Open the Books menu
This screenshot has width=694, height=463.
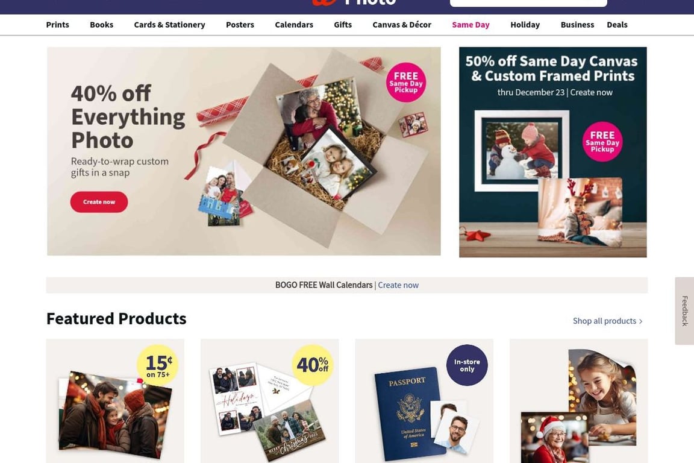pos(101,25)
